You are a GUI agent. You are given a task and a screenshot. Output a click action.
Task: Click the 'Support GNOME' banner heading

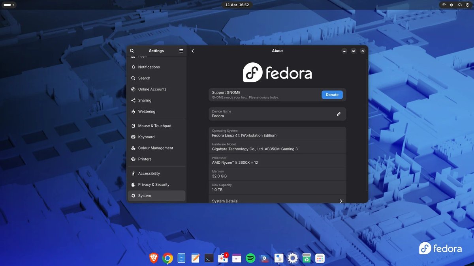(x=226, y=92)
